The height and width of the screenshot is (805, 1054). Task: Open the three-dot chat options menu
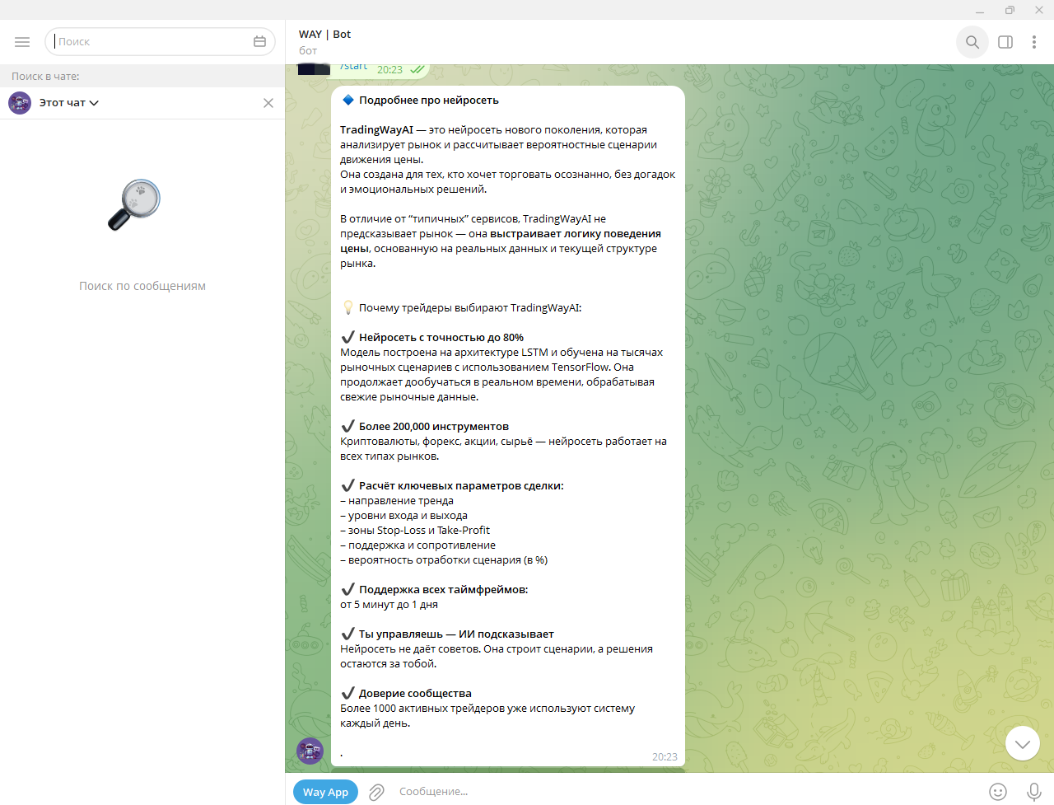1034,41
